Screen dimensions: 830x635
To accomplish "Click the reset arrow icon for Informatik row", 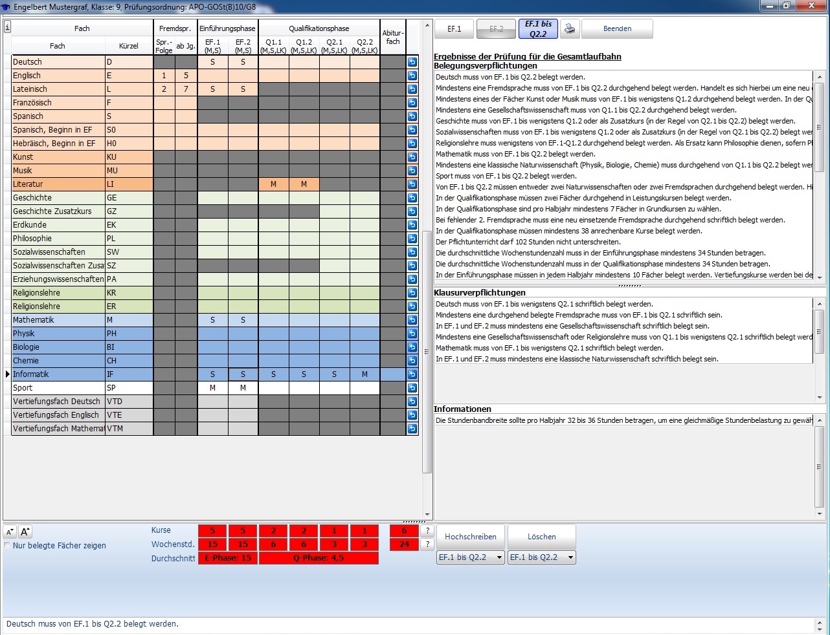I will pos(412,374).
